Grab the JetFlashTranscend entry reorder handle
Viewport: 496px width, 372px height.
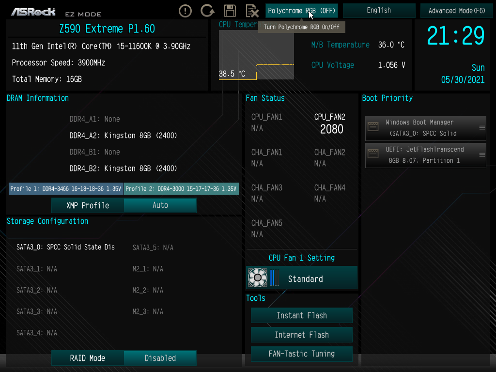tap(482, 155)
